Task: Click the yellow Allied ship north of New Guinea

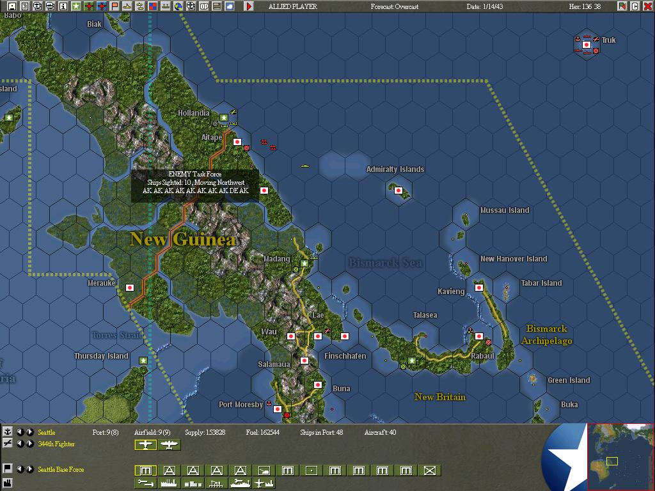Action: [305, 166]
